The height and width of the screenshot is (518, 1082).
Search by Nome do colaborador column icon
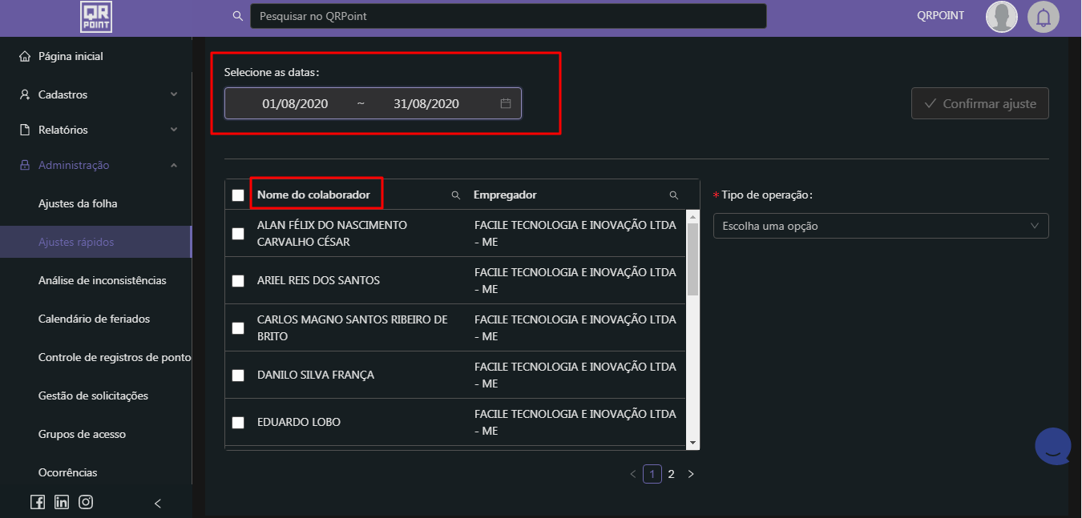coord(456,195)
